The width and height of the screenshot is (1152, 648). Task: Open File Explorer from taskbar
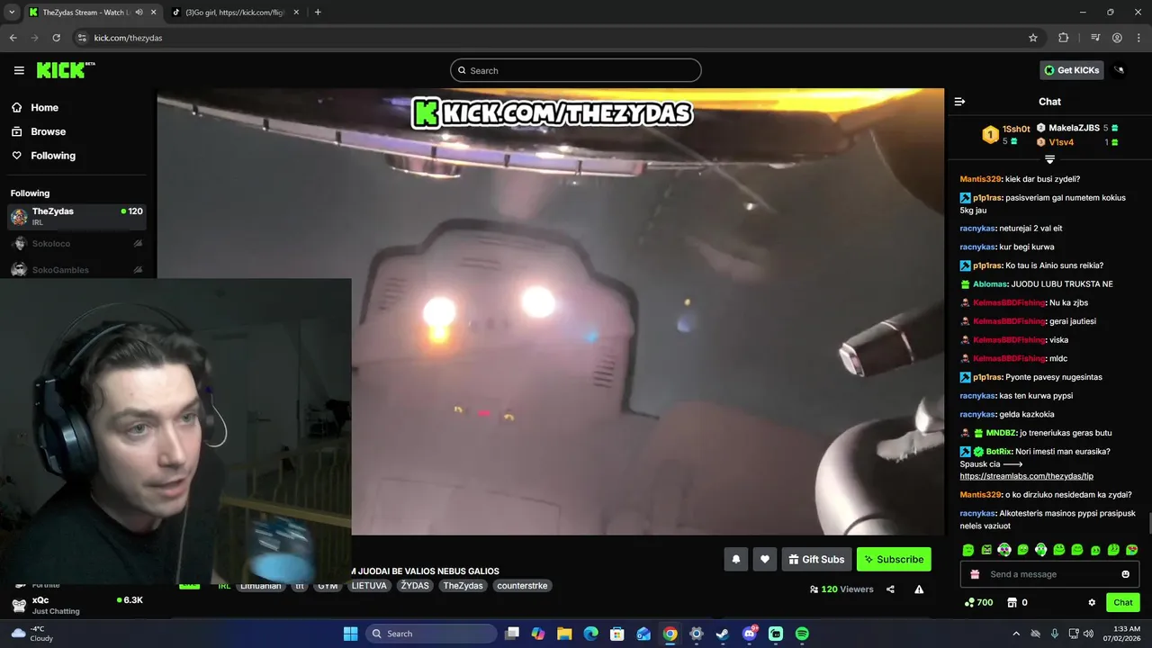coord(564,634)
